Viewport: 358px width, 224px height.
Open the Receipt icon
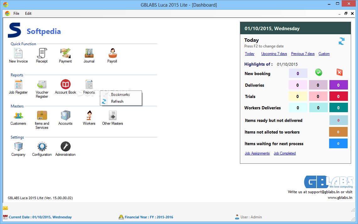click(x=42, y=56)
